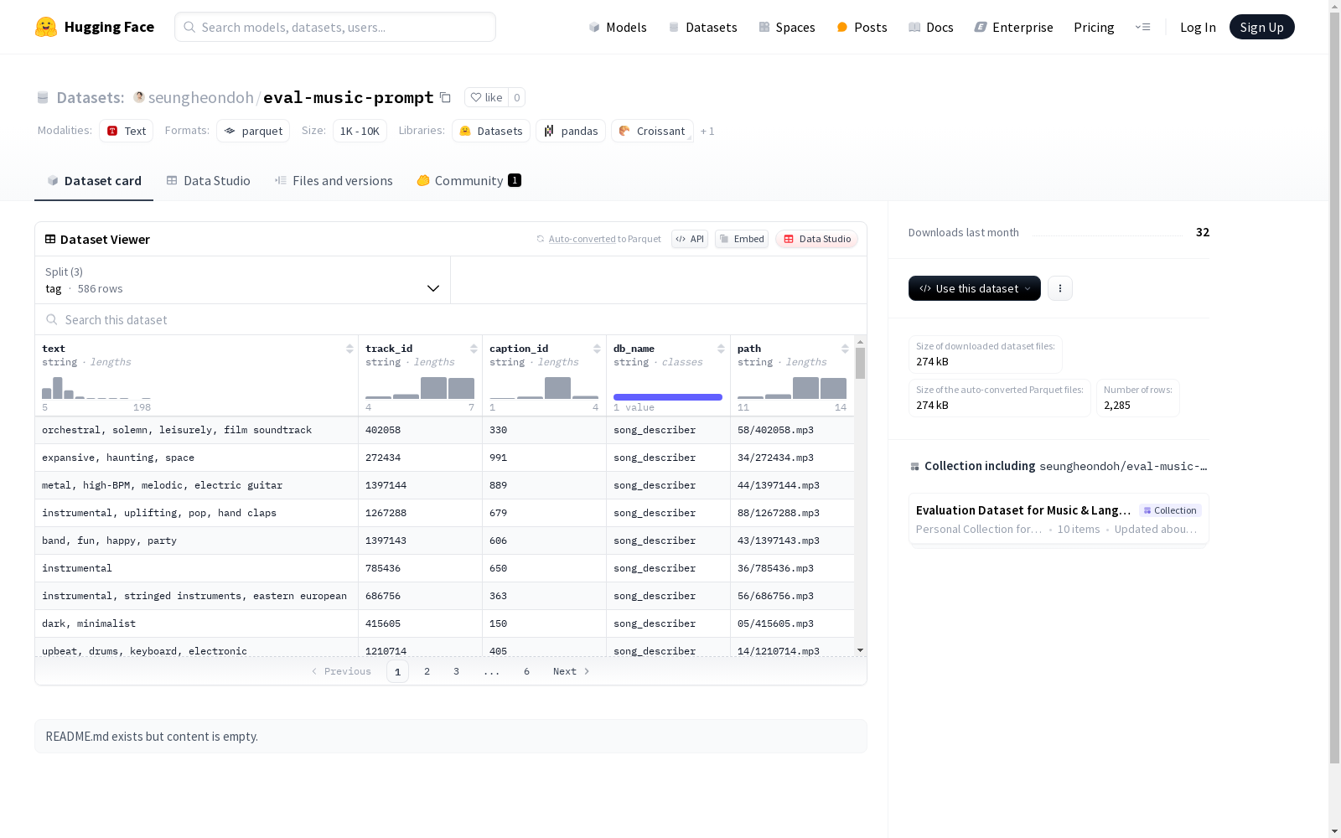Sort the text column
Screen dimensions: 1341x838
[349, 349]
